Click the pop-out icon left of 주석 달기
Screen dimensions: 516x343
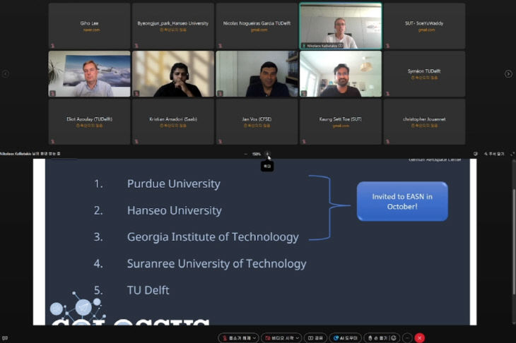click(475, 154)
